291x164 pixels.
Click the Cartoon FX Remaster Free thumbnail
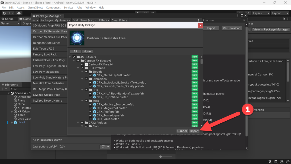point(77,38)
